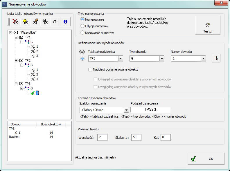Screen dimensions: 230x171
Task: Click the TP2 board icon in tree
Action: (x=21, y=60)
